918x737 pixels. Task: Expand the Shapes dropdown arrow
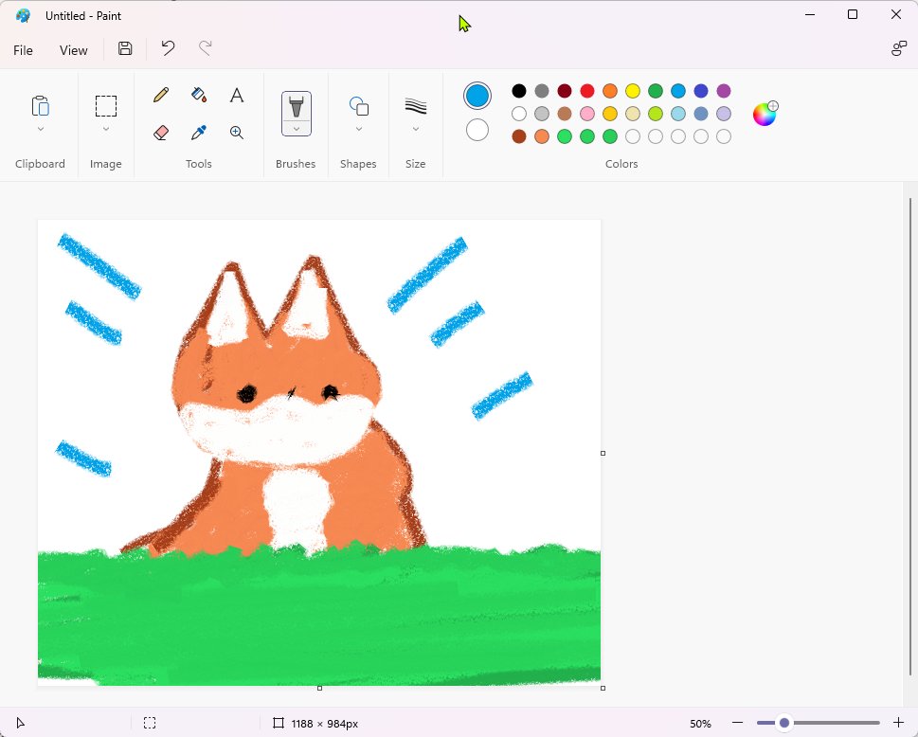[358, 129]
